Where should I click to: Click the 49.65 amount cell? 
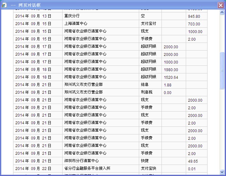point(193,161)
